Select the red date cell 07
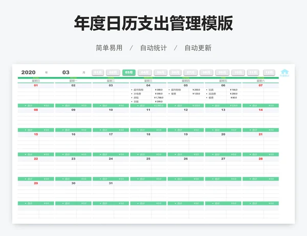 click(x=260, y=85)
